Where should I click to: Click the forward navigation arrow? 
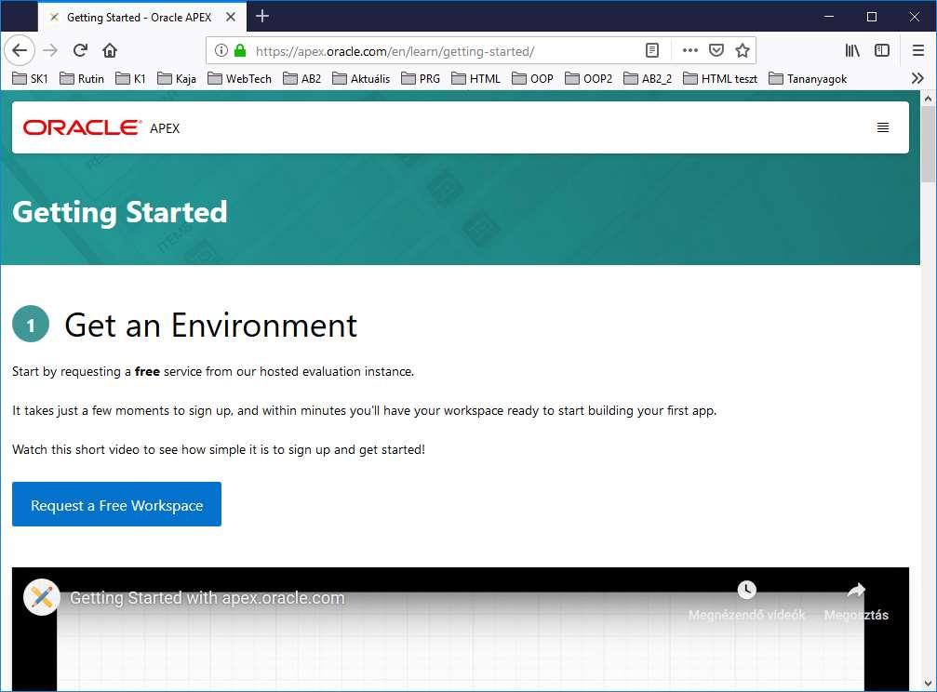coord(50,50)
